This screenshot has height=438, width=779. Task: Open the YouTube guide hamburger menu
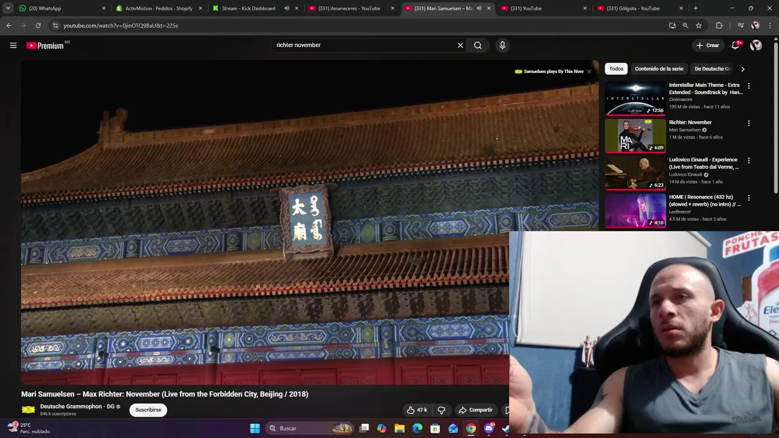coord(13,45)
